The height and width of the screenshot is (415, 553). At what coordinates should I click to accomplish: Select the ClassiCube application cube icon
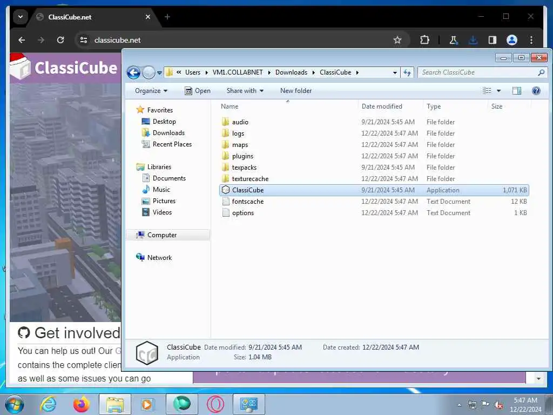(x=226, y=190)
